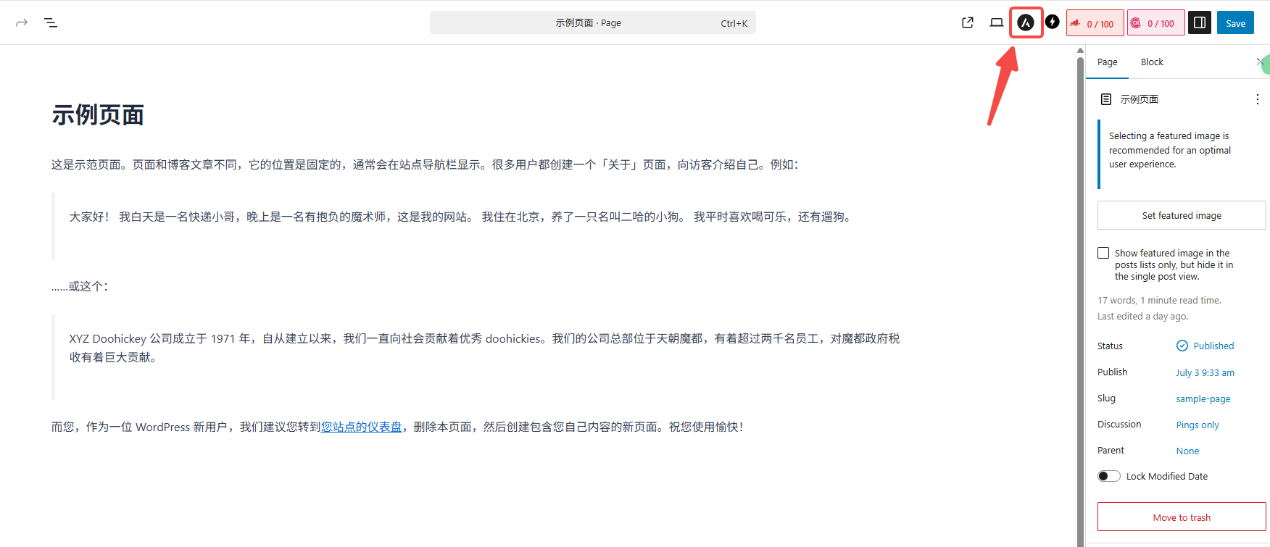Click the laptop device preview icon
This screenshot has height=547, width=1270.
(x=997, y=22)
